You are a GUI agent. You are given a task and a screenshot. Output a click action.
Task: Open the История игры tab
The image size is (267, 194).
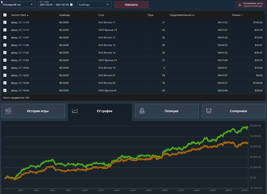[x=33, y=111]
